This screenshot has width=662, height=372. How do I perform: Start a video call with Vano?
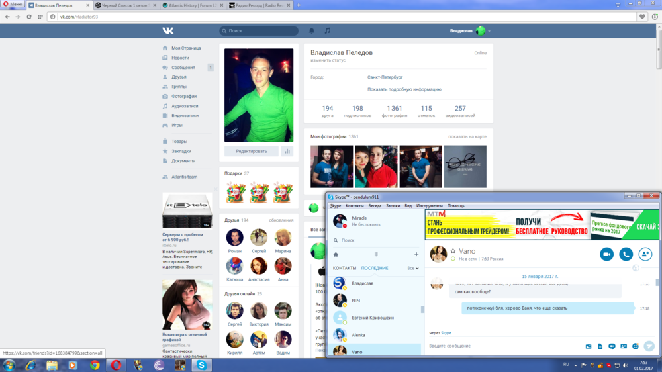click(x=606, y=254)
